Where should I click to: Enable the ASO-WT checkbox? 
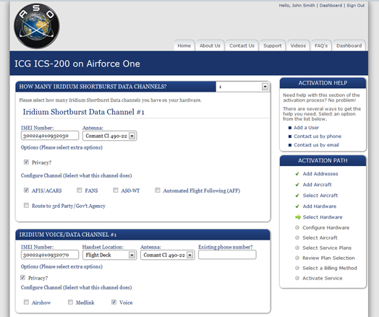116,191
